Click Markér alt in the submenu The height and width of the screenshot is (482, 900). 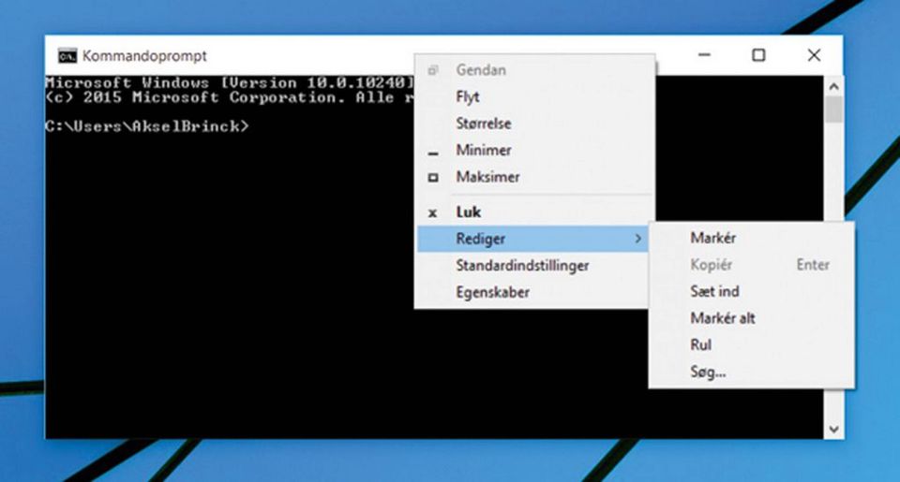(x=722, y=318)
